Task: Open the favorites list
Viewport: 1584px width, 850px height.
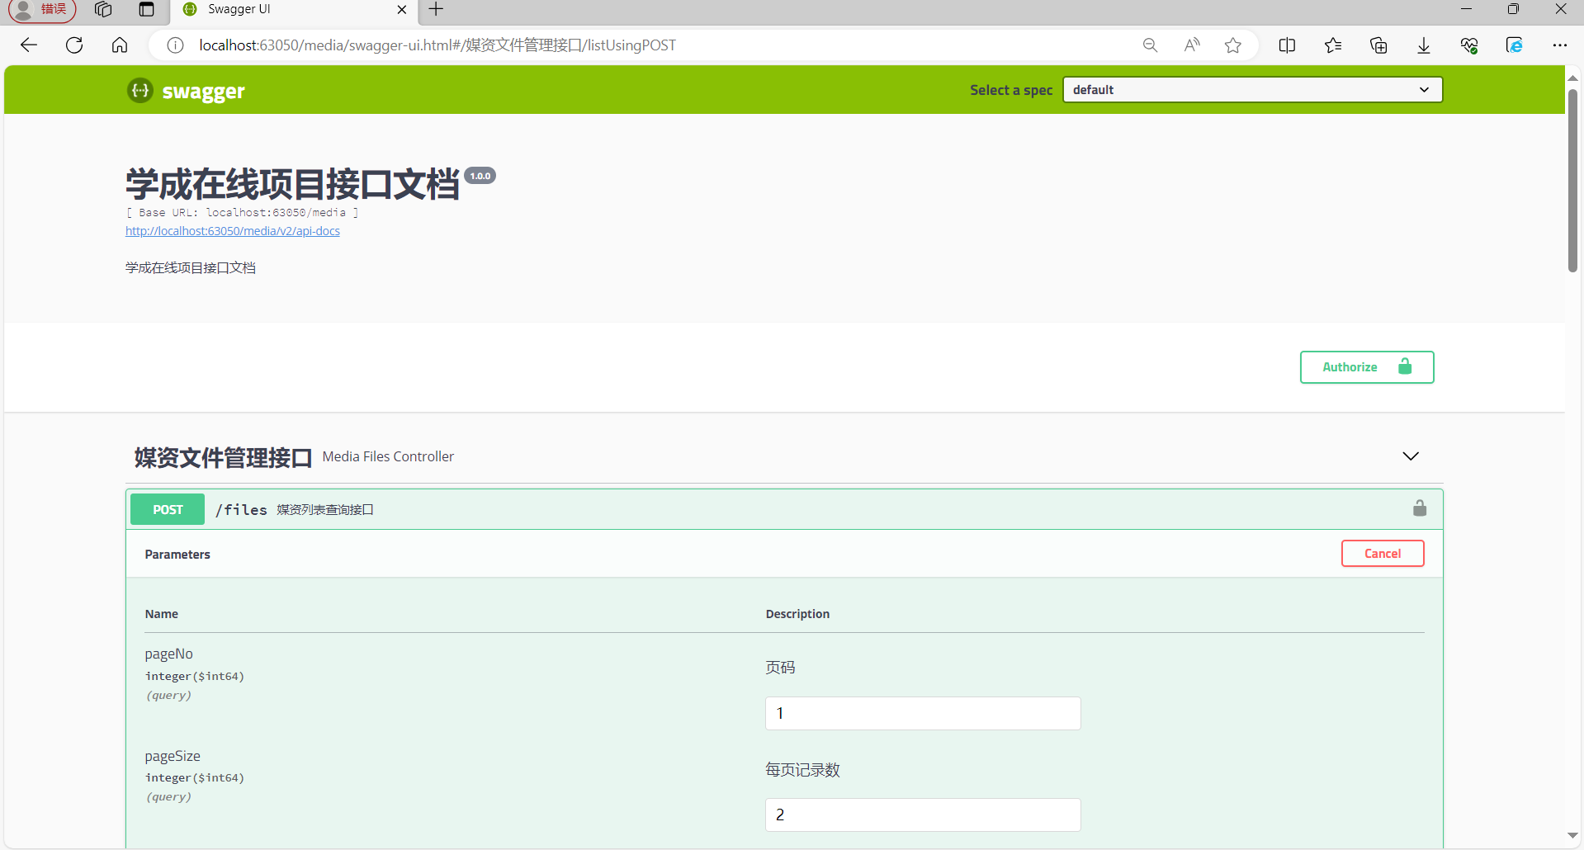Action: 1333,45
